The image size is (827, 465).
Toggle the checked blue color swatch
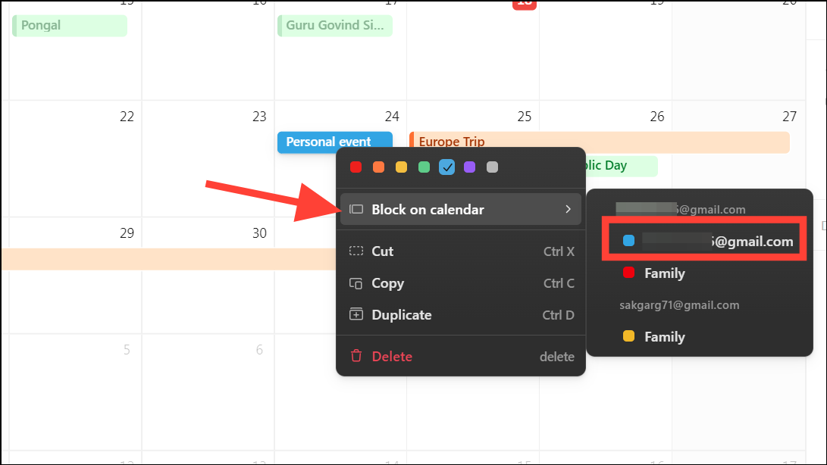[x=446, y=167]
